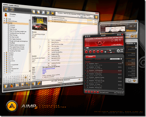The width and height of the screenshot is (146, 117).
Task: Click the tree structure icon in library bottom toolbar
Action: pyautogui.click(x=28, y=84)
